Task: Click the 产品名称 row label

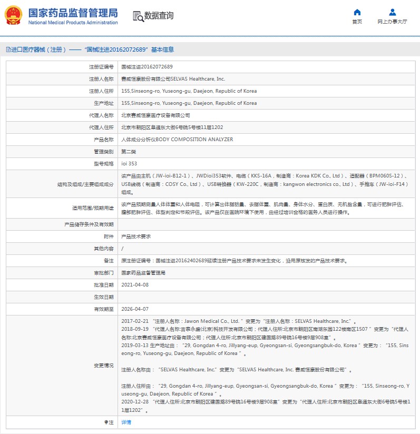Action: 104,140
